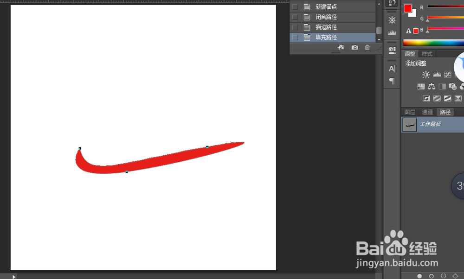Stroke path with brush (hollow circle)
The height and width of the screenshot is (279, 464).
pyautogui.click(x=432, y=276)
